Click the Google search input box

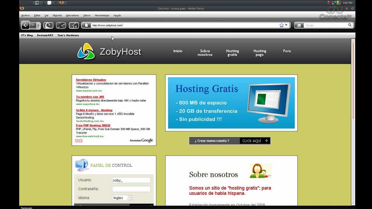tap(326, 25)
